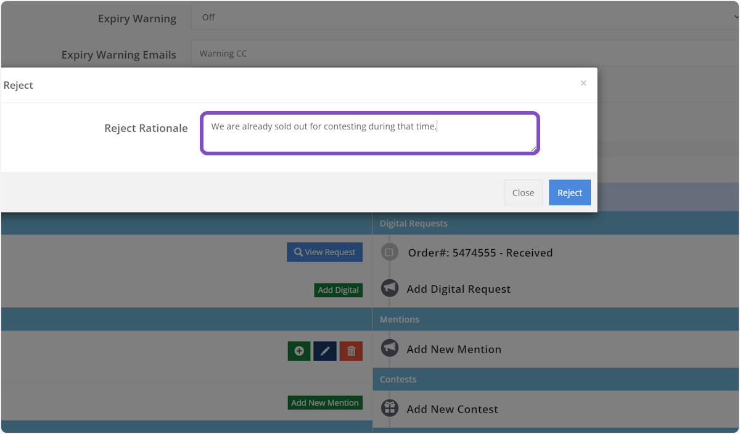
Task: Click megaphone icon beside Add Digital Request
Action: 389,289
